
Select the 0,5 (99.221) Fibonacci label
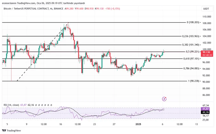click(192, 52)
